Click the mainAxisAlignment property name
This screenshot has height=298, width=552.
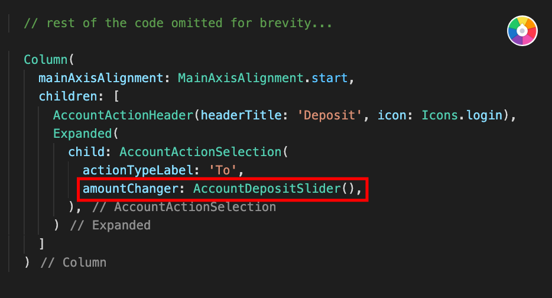[100, 78]
